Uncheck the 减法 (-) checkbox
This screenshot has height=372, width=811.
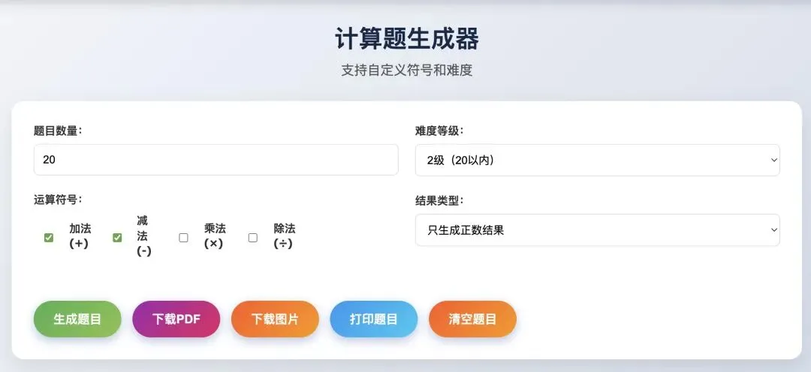[117, 238]
